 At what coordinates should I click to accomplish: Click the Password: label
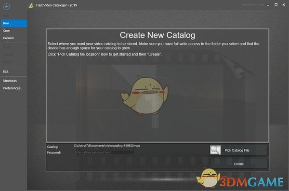point(53,153)
